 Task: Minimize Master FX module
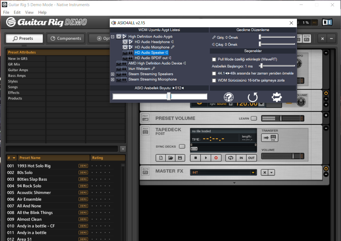(x=326, y=174)
